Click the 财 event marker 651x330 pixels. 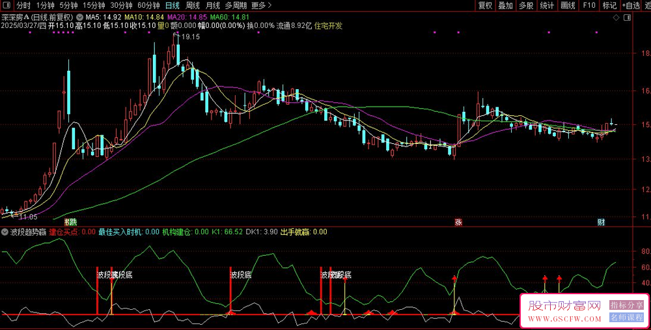(x=601, y=222)
